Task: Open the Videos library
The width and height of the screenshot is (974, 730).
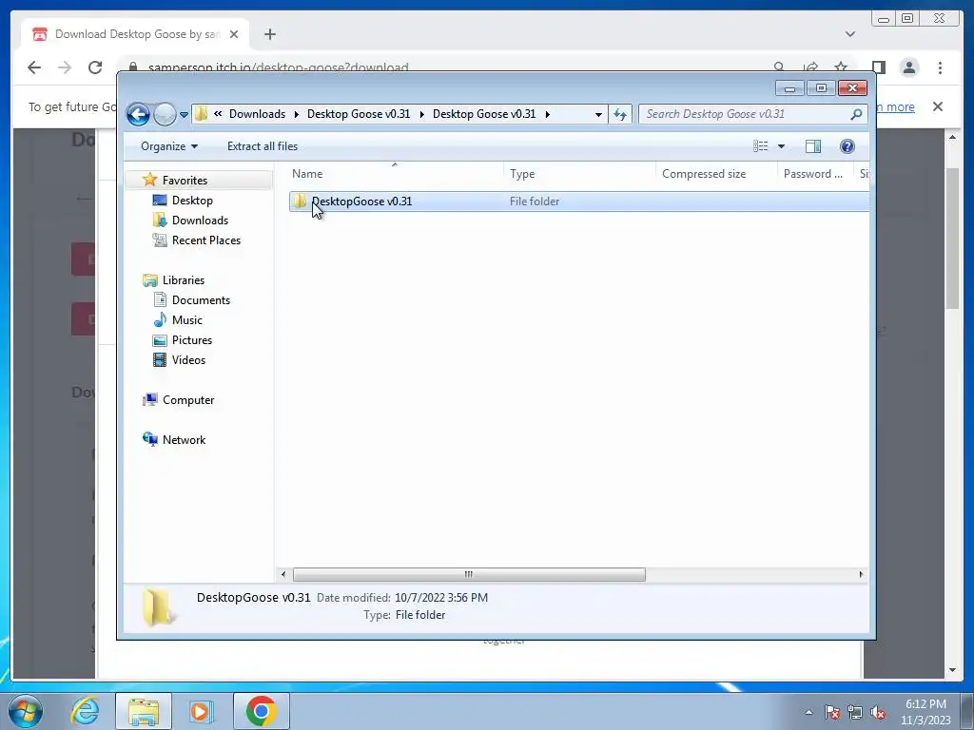Action: tap(188, 359)
